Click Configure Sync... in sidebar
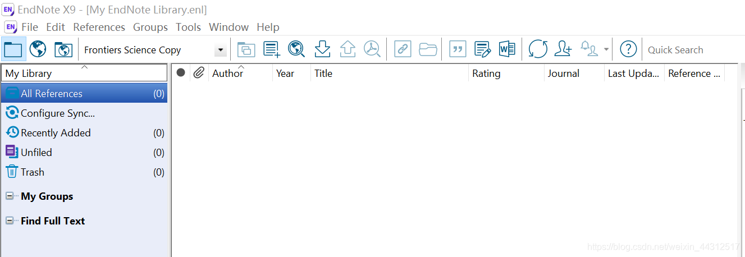The image size is (745, 257). pyautogui.click(x=84, y=113)
